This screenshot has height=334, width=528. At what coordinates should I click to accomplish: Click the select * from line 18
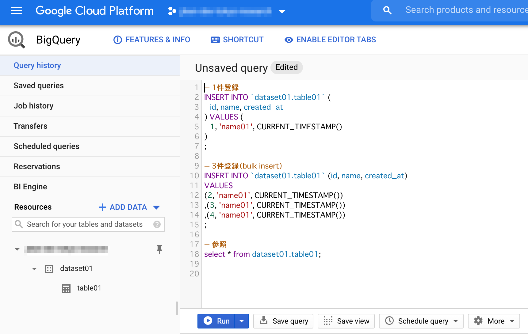click(262, 254)
